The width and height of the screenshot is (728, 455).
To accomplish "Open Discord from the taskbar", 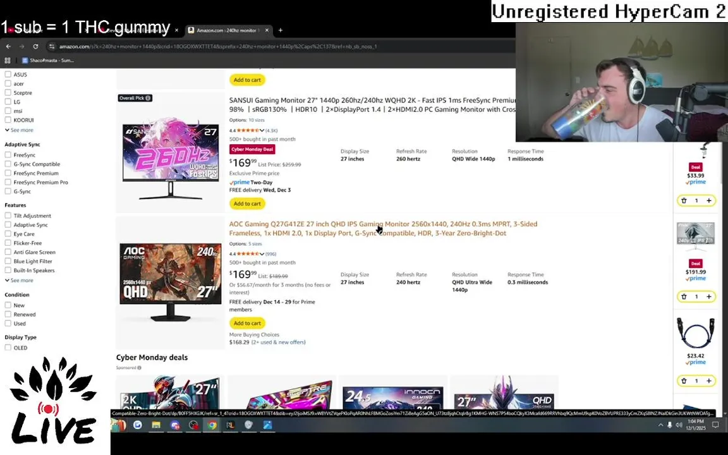I will pos(174,425).
